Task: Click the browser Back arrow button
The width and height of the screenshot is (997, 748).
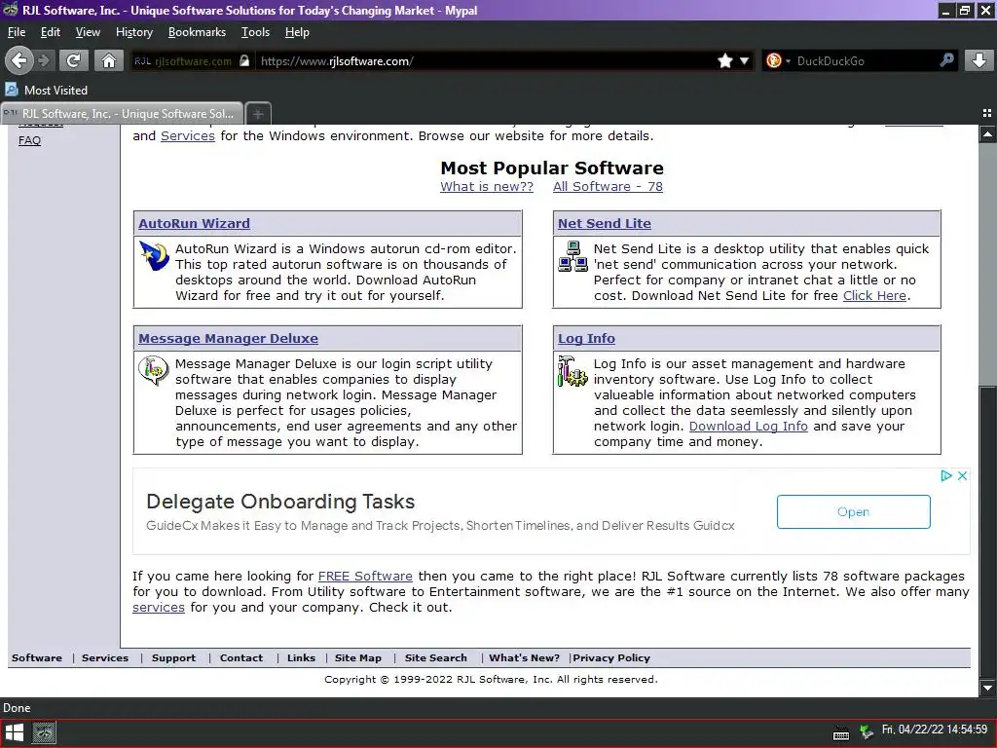Action: pos(18,60)
